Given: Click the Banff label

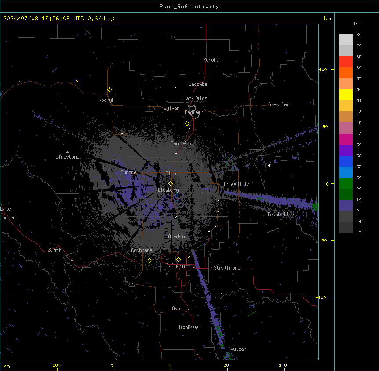Looking at the screenshot, I should pyautogui.click(x=55, y=250).
